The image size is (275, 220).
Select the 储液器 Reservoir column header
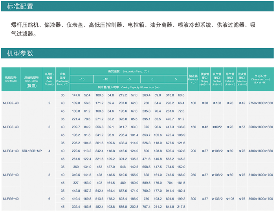[193, 79]
